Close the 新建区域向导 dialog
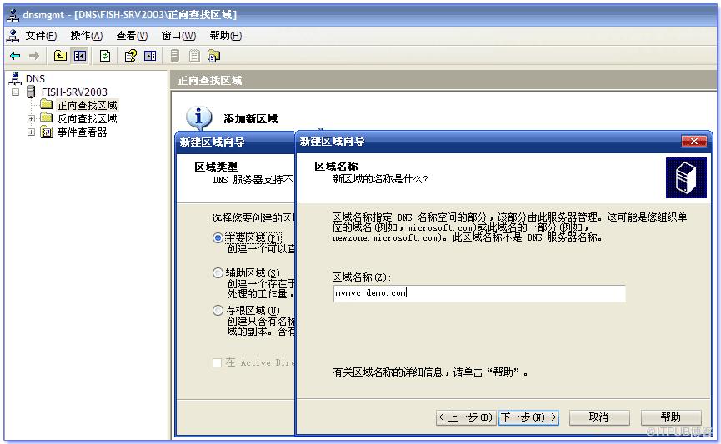Viewport: 721px width, 444px height. tap(694, 141)
